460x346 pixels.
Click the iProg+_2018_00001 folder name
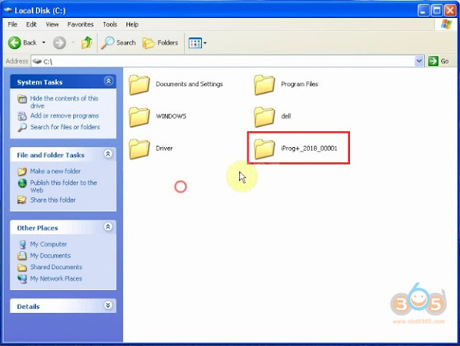tap(309, 149)
